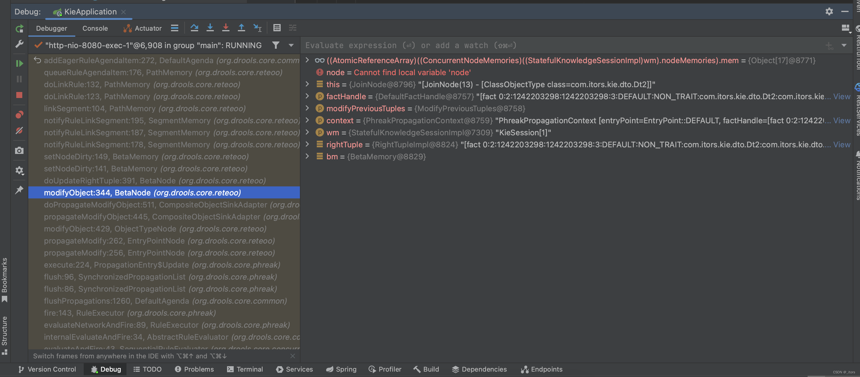Click the Step Over icon in debugger toolbar
This screenshot has width=860, height=377.
click(193, 29)
